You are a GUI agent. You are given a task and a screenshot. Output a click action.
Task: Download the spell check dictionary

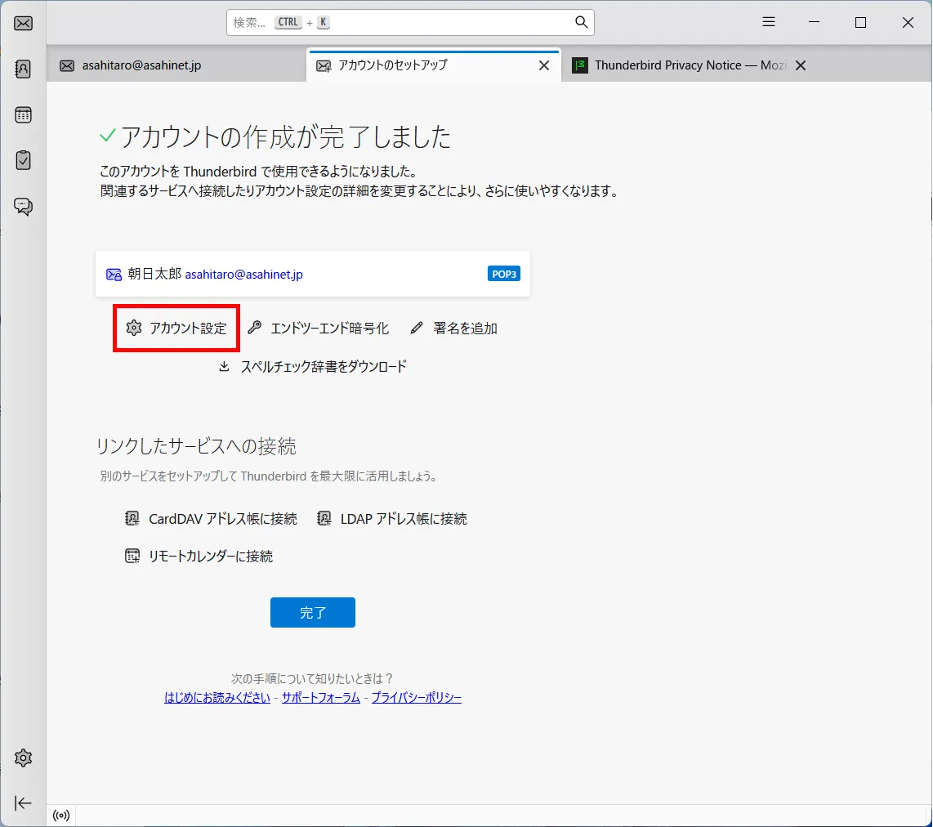point(312,366)
